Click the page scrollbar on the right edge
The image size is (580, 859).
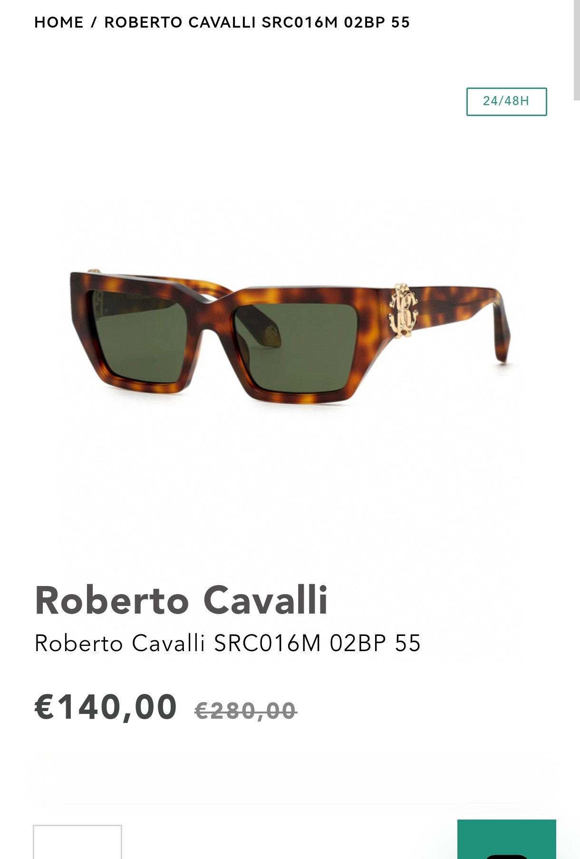pyautogui.click(x=577, y=50)
